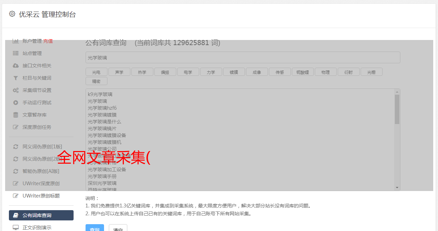Click the results list scrollbar thumb
438x231 pixels.
point(397,109)
